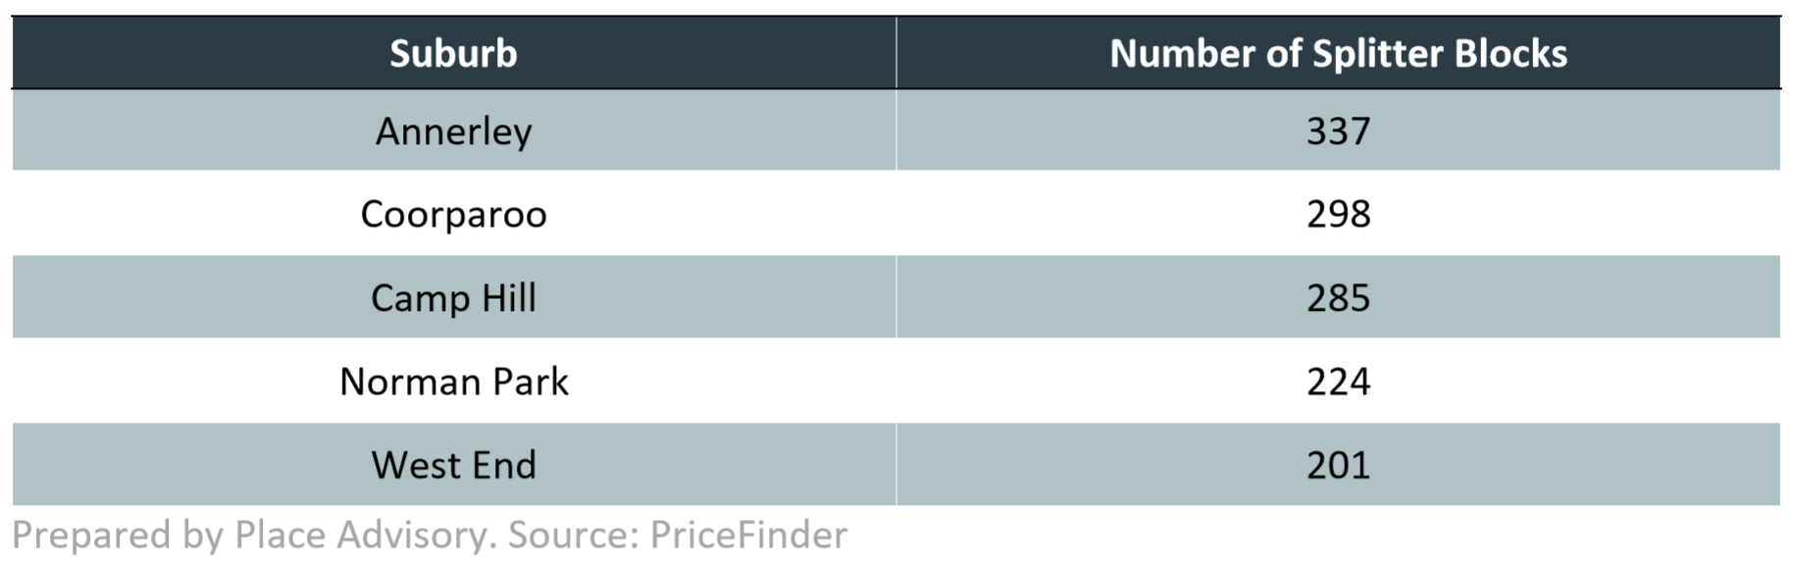Click Place Advisory in the footer caption

pyautogui.click(x=361, y=535)
